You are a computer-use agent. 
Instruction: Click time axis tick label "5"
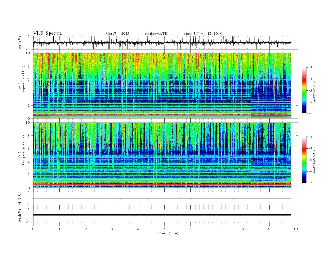(x=164, y=229)
